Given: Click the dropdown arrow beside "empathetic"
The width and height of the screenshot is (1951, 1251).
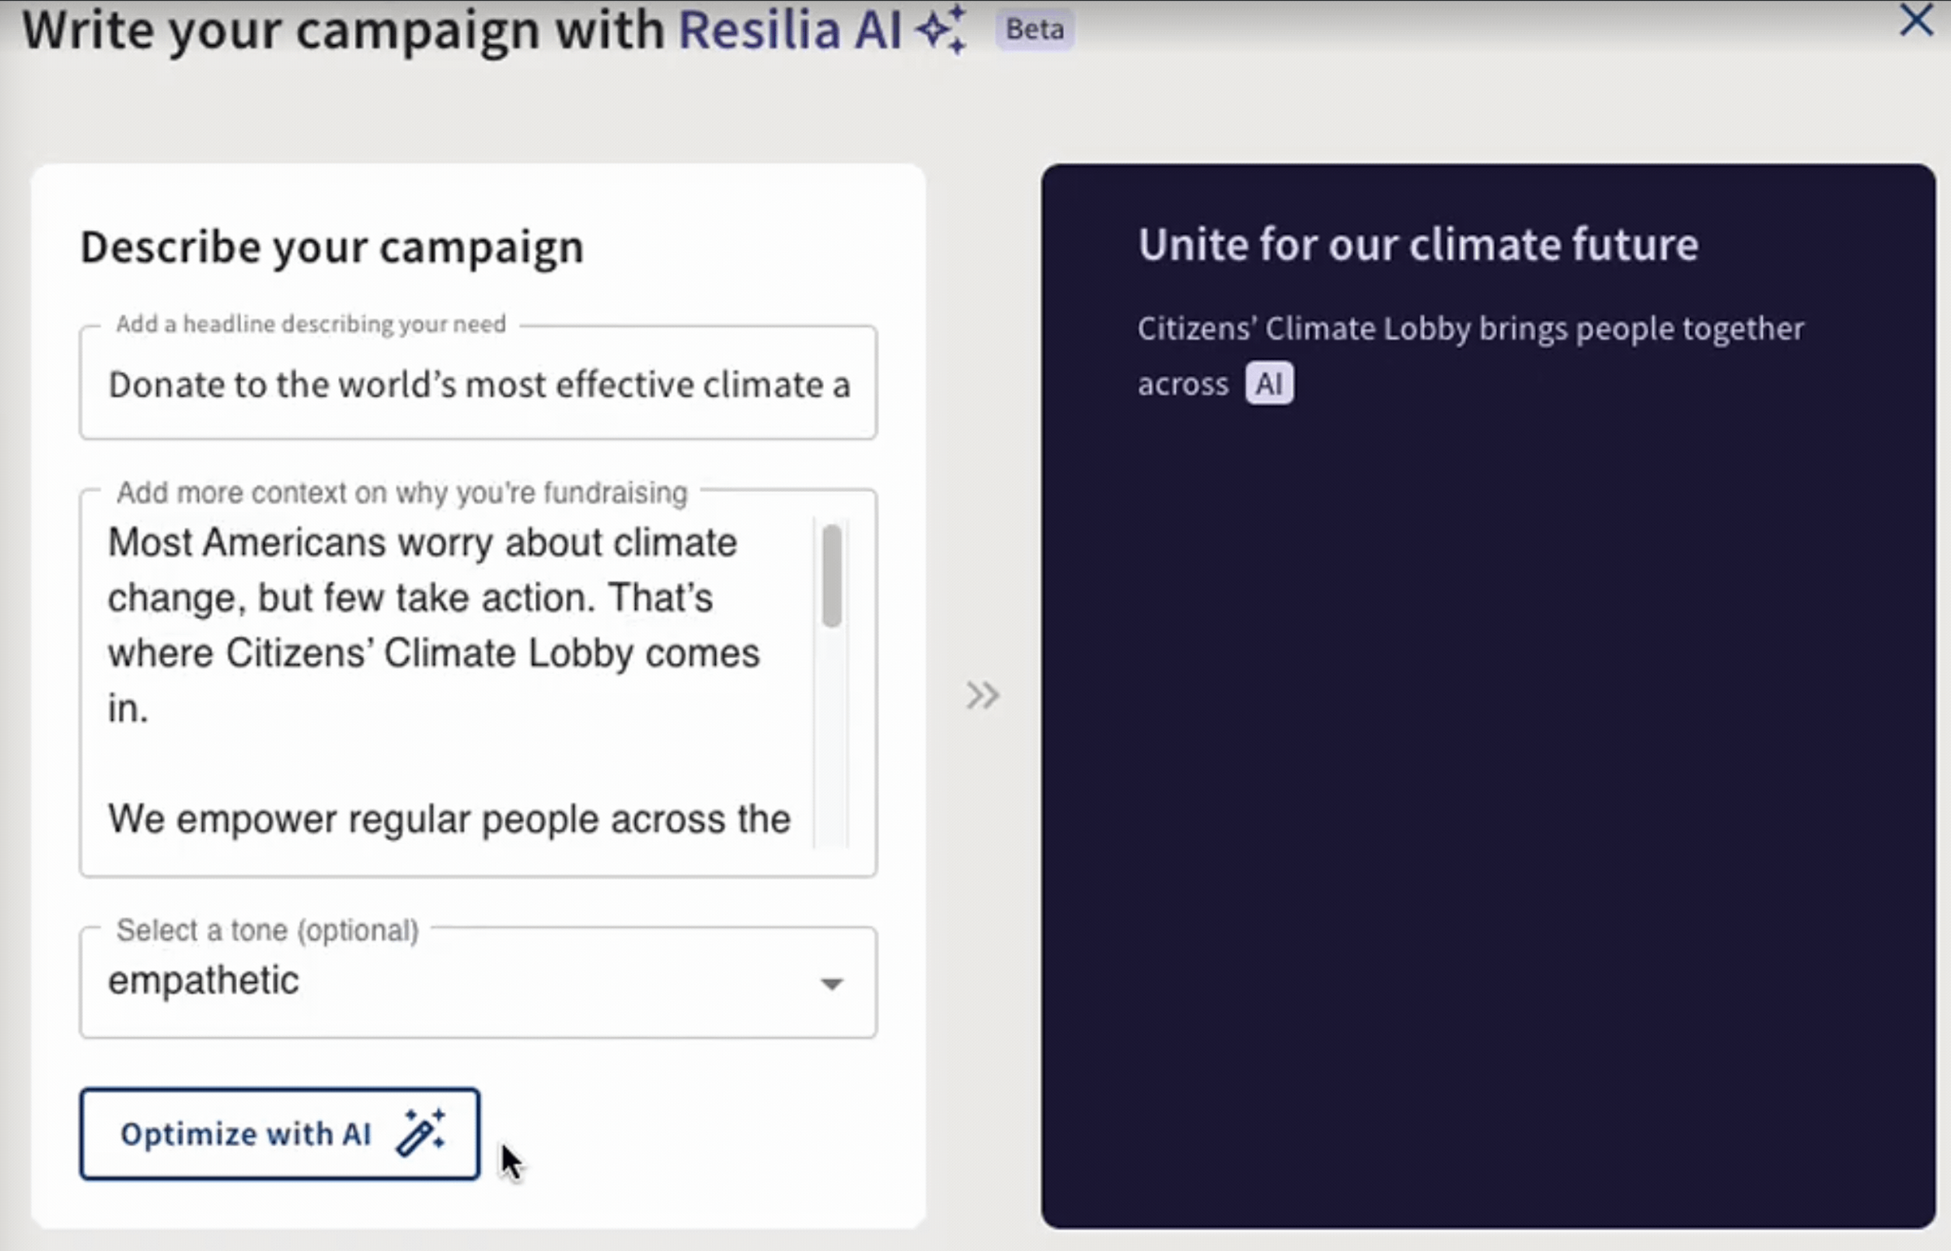Looking at the screenshot, I should 830,984.
